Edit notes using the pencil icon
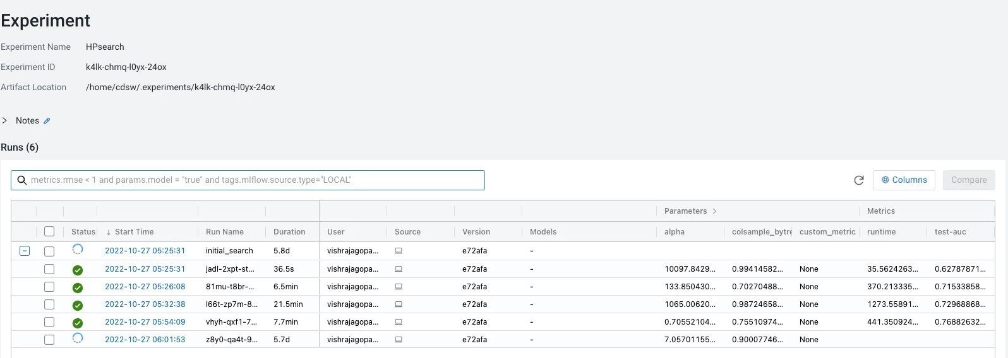 47,121
